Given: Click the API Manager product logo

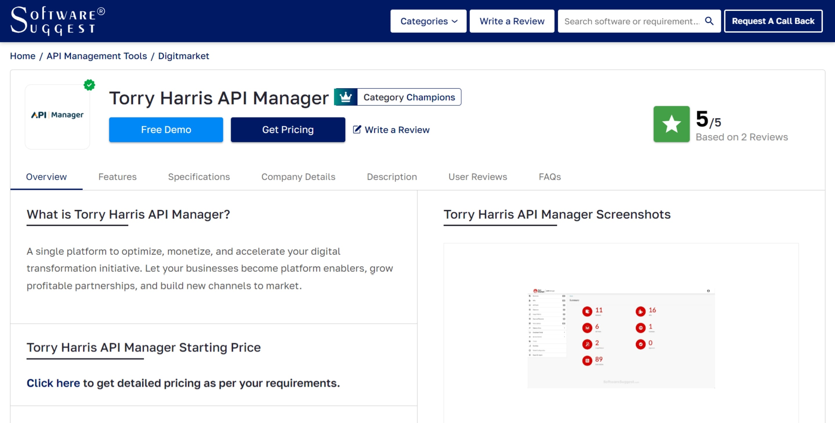Looking at the screenshot, I should pos(57,116).
